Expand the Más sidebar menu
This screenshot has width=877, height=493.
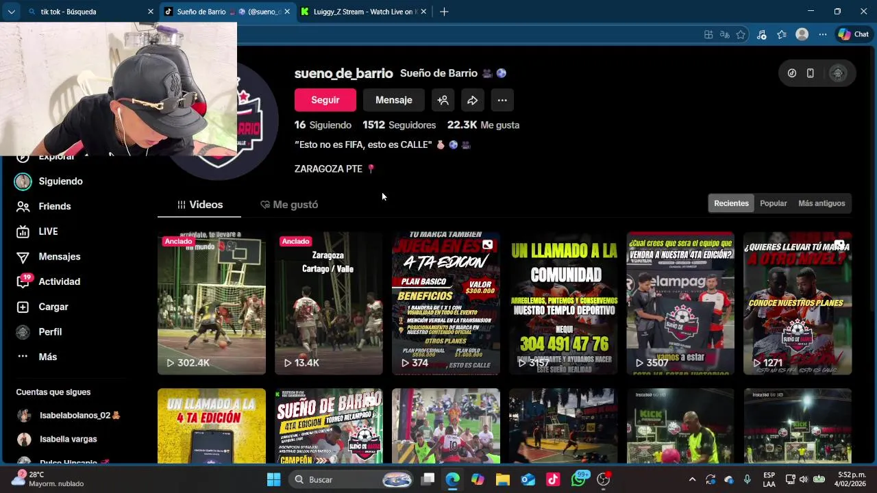coord(37,357)
